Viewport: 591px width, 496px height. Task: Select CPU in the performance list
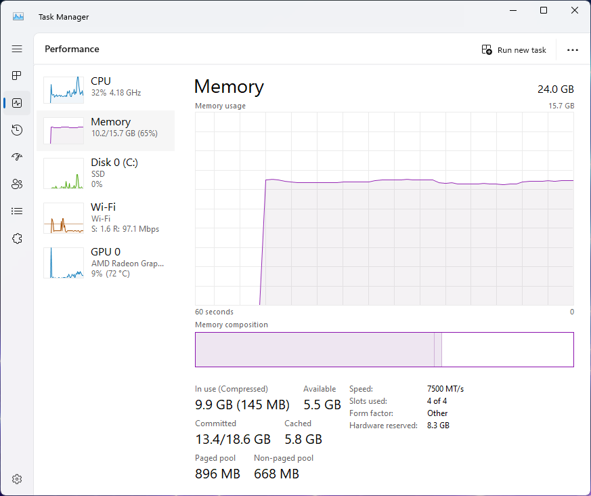(105, 87)
